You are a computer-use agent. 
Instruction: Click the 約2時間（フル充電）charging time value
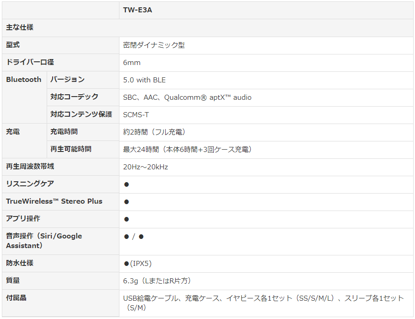155,132
